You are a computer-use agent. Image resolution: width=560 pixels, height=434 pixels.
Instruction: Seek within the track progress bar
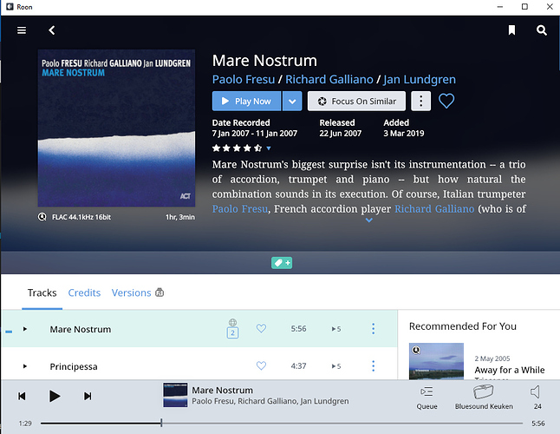pyautogui.click(x=282, y=424)
